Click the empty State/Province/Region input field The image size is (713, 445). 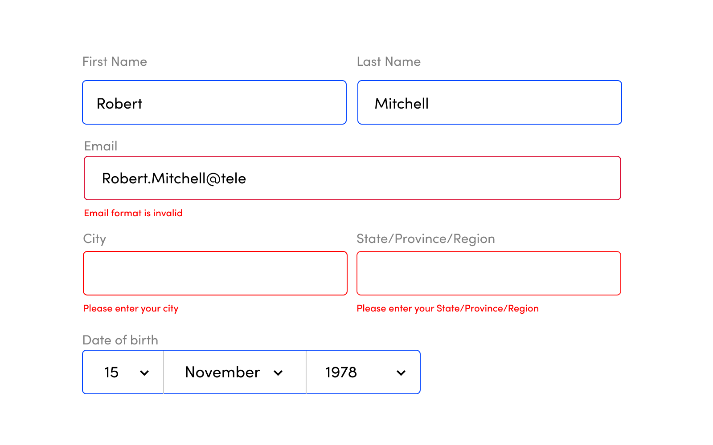(489, 273)
